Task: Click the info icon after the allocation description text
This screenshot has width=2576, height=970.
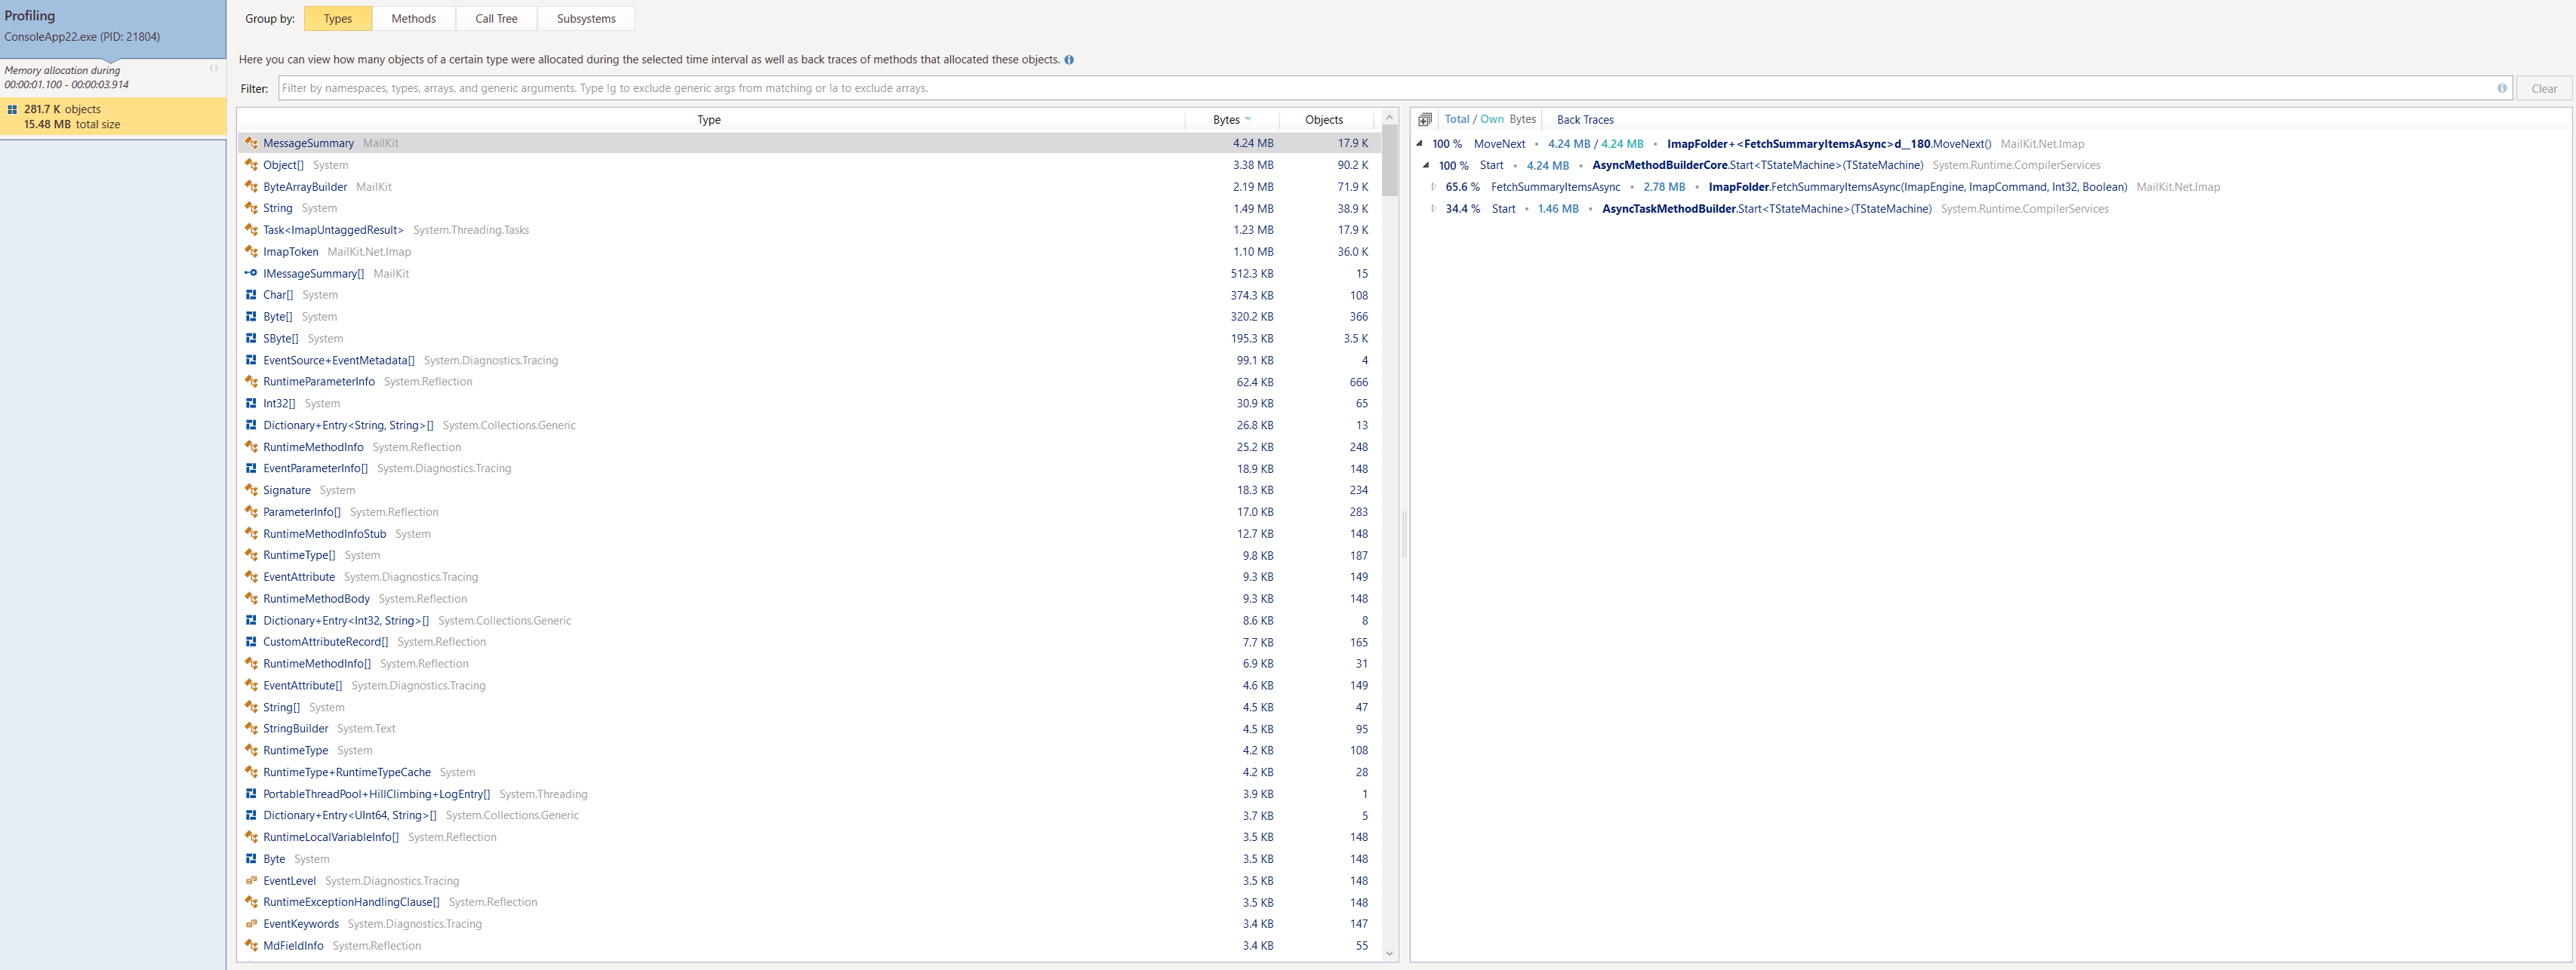Action: 1069,59
